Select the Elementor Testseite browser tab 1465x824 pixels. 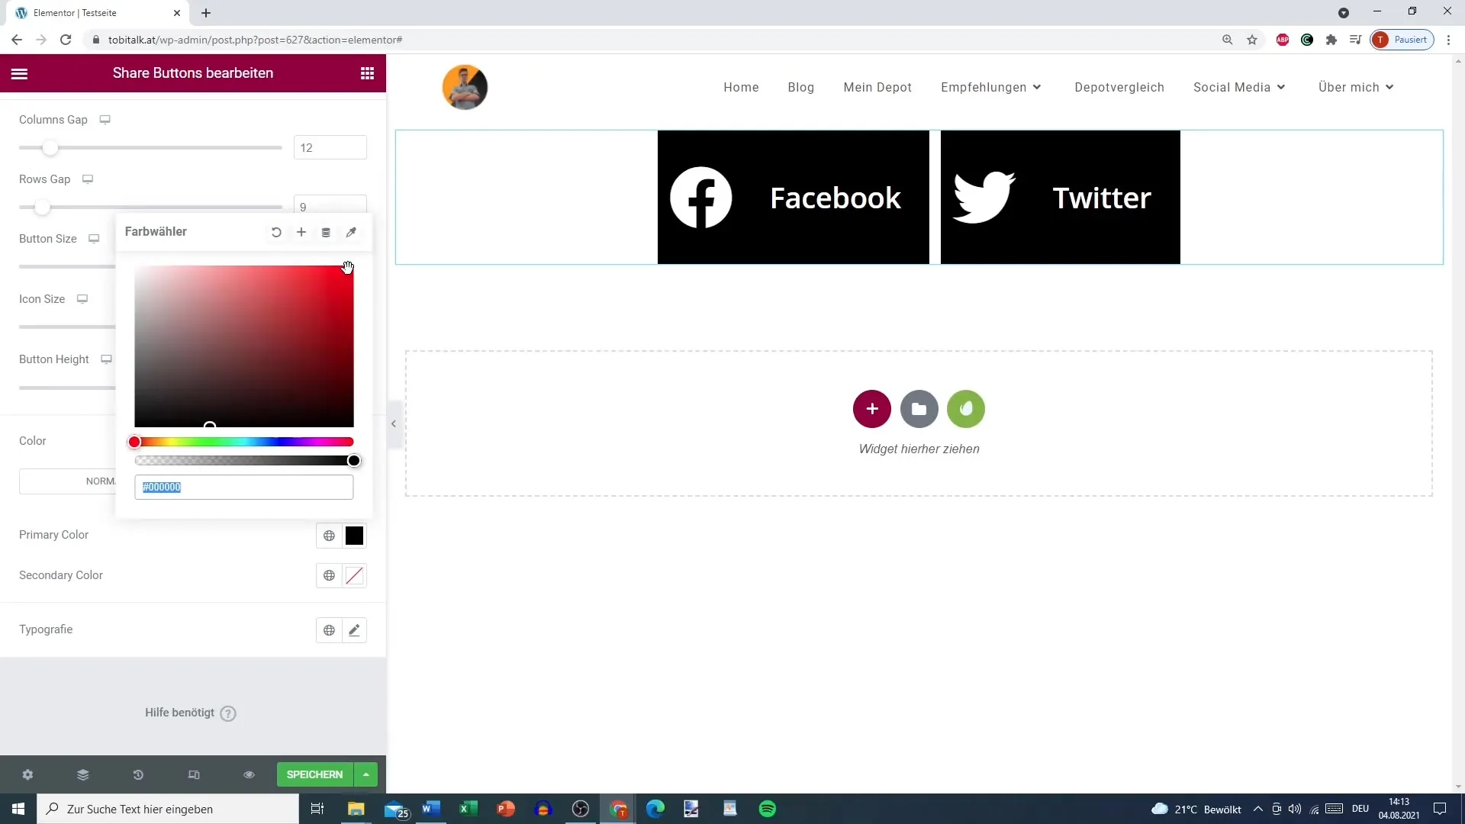(x=99, y=13)
